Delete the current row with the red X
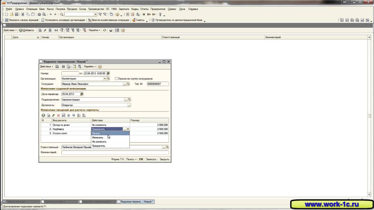This screenshot has width=374, height=210. 58,116
